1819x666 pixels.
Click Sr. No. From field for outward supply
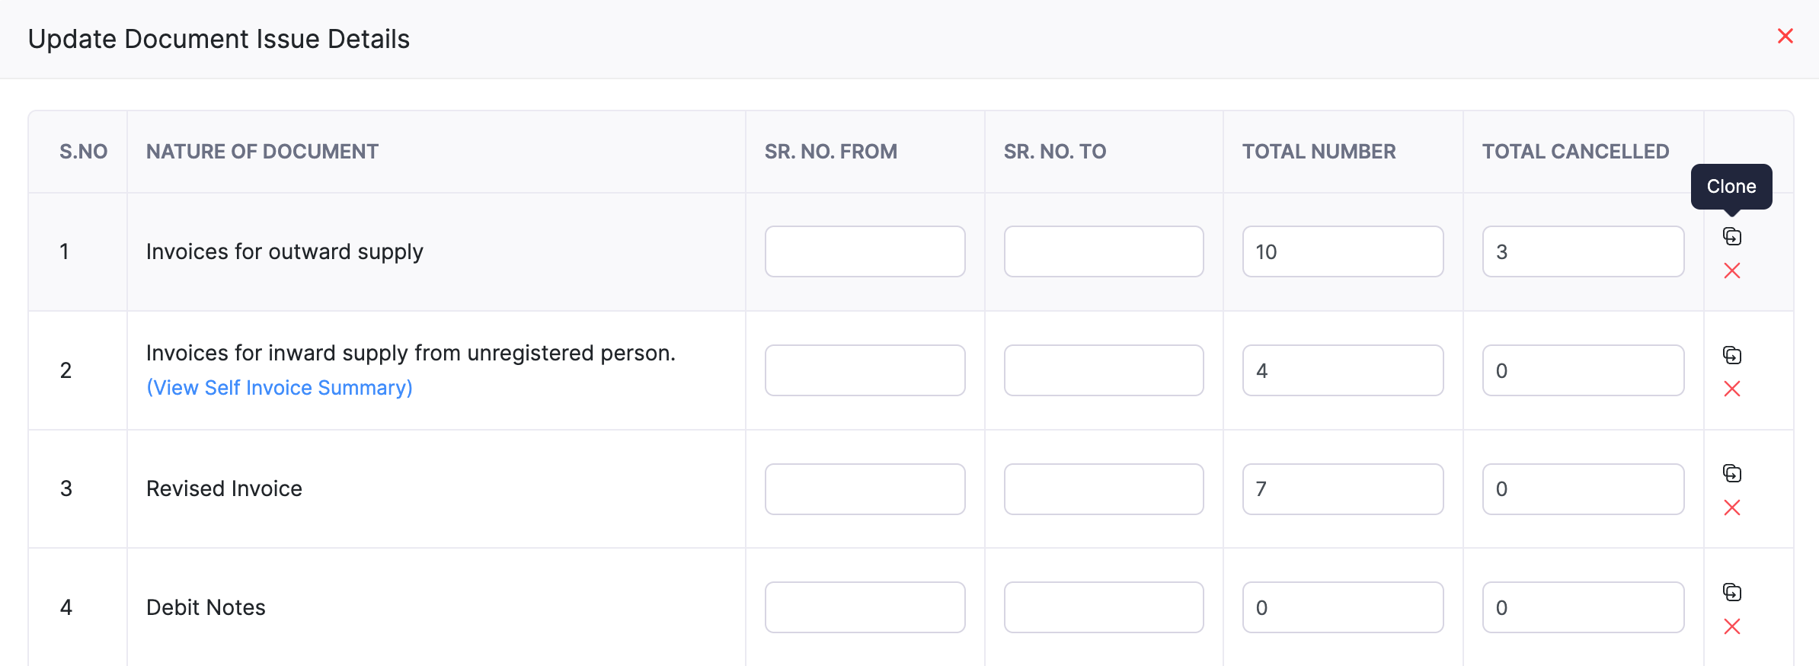pos(865,251)
